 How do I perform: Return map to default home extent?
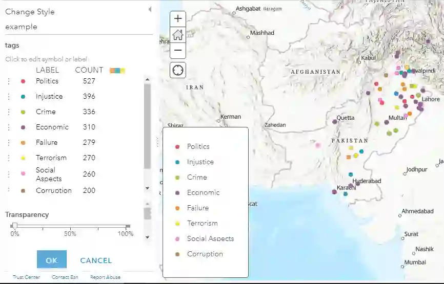178,35
